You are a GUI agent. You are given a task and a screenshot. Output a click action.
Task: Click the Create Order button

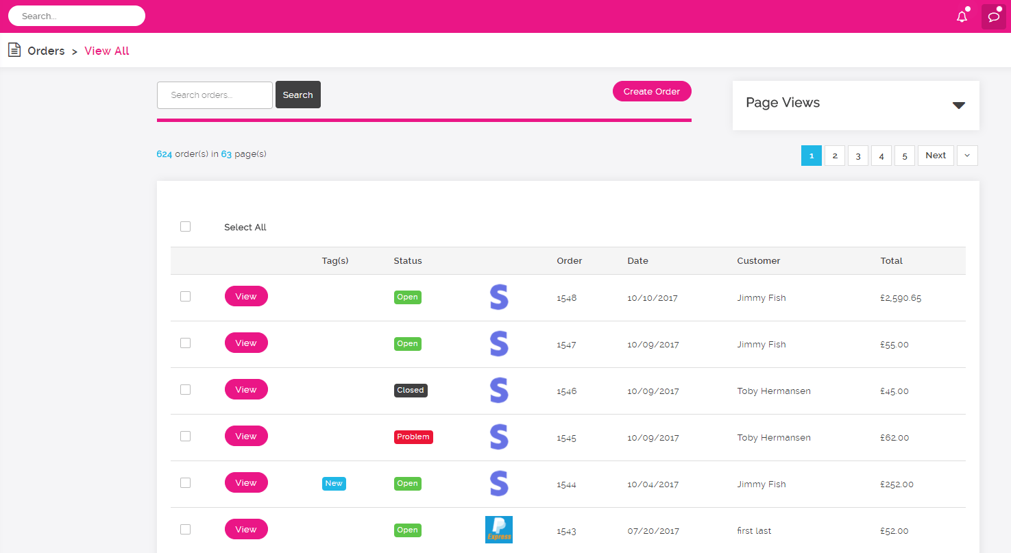point(652,91)
